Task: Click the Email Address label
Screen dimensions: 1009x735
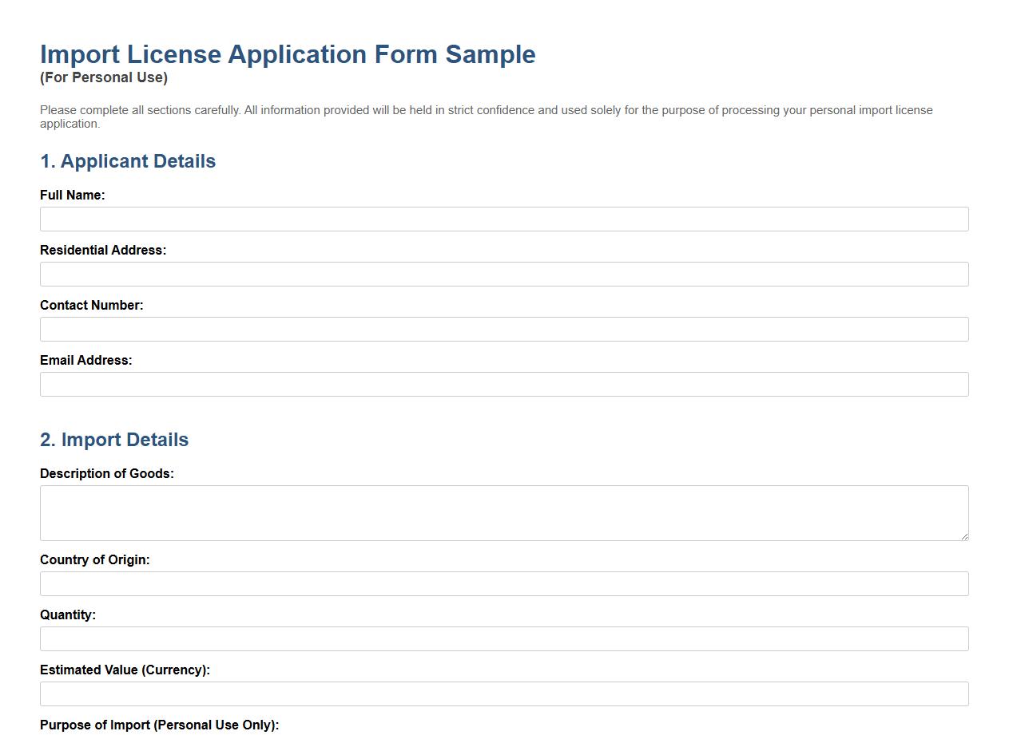Action: 86,360
